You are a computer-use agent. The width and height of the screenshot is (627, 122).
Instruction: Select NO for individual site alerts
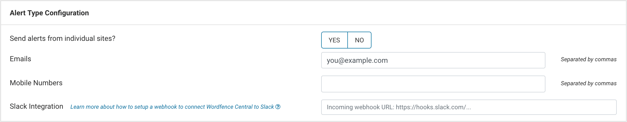[x=359, y=40]
